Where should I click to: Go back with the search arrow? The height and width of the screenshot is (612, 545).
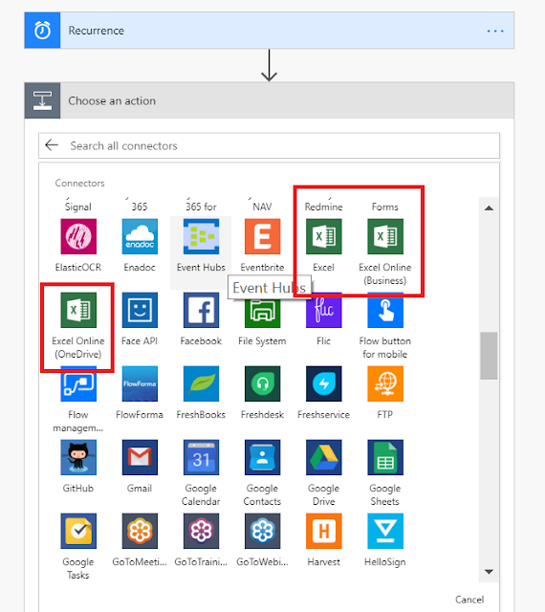(52, 145)
